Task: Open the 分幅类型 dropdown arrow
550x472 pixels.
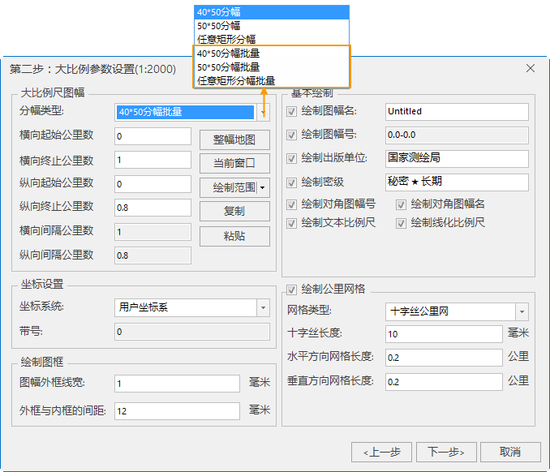Action: pos(263,113)
